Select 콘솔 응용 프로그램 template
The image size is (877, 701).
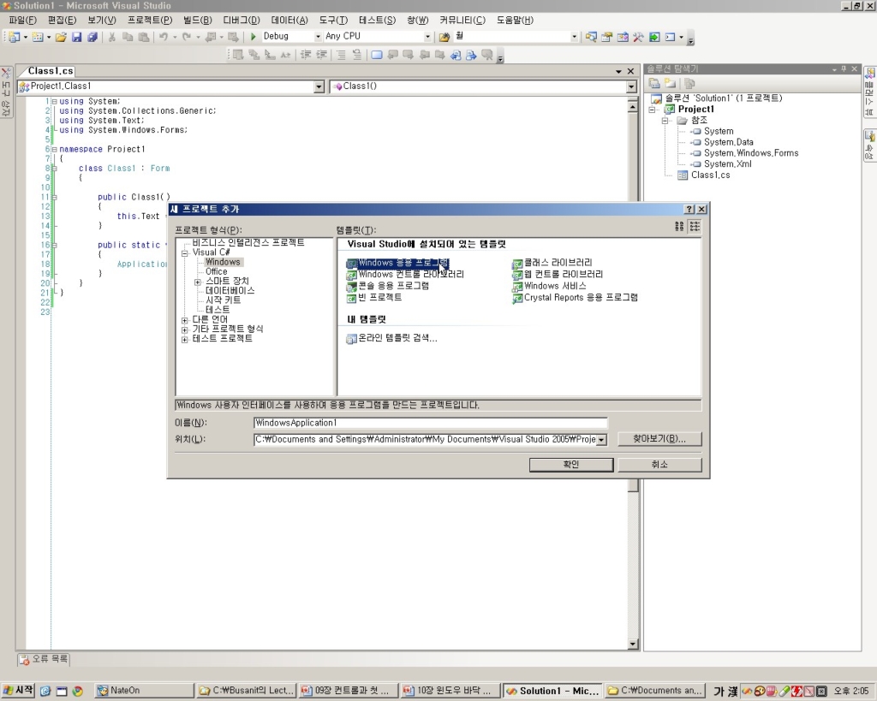[x=388, y=286]
